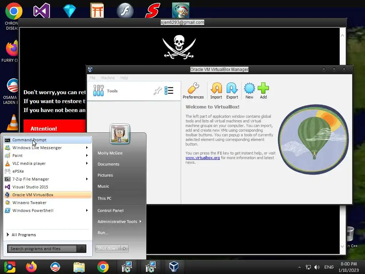Click the Start menu search magnifier button
Image resolution: width=365 pixels, height=274 pixels.
82,249
